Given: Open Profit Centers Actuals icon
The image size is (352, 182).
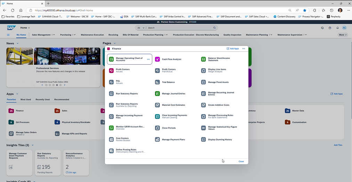Looking at the screenshot, I should click(x=111, y=71).
